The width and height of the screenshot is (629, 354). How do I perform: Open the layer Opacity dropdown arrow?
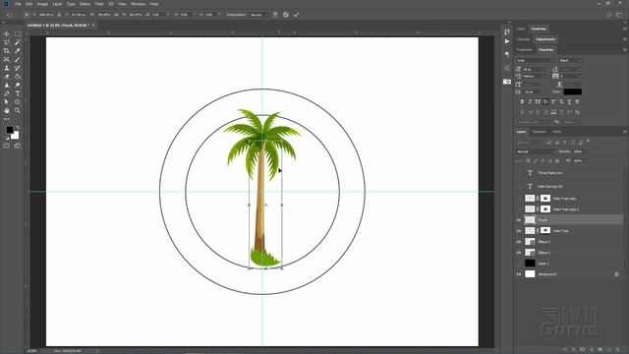click(x=586, y=151)
